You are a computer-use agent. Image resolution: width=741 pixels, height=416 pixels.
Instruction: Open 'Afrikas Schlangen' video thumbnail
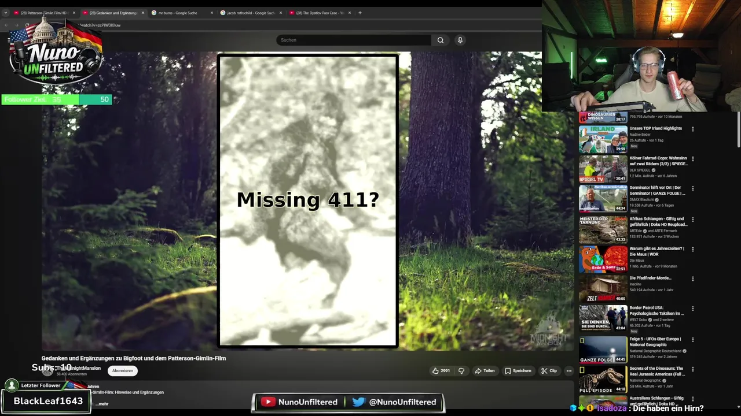[603, 229]
